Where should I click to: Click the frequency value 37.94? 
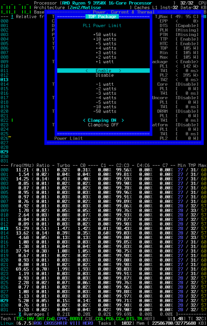click(x=22, y=251)
